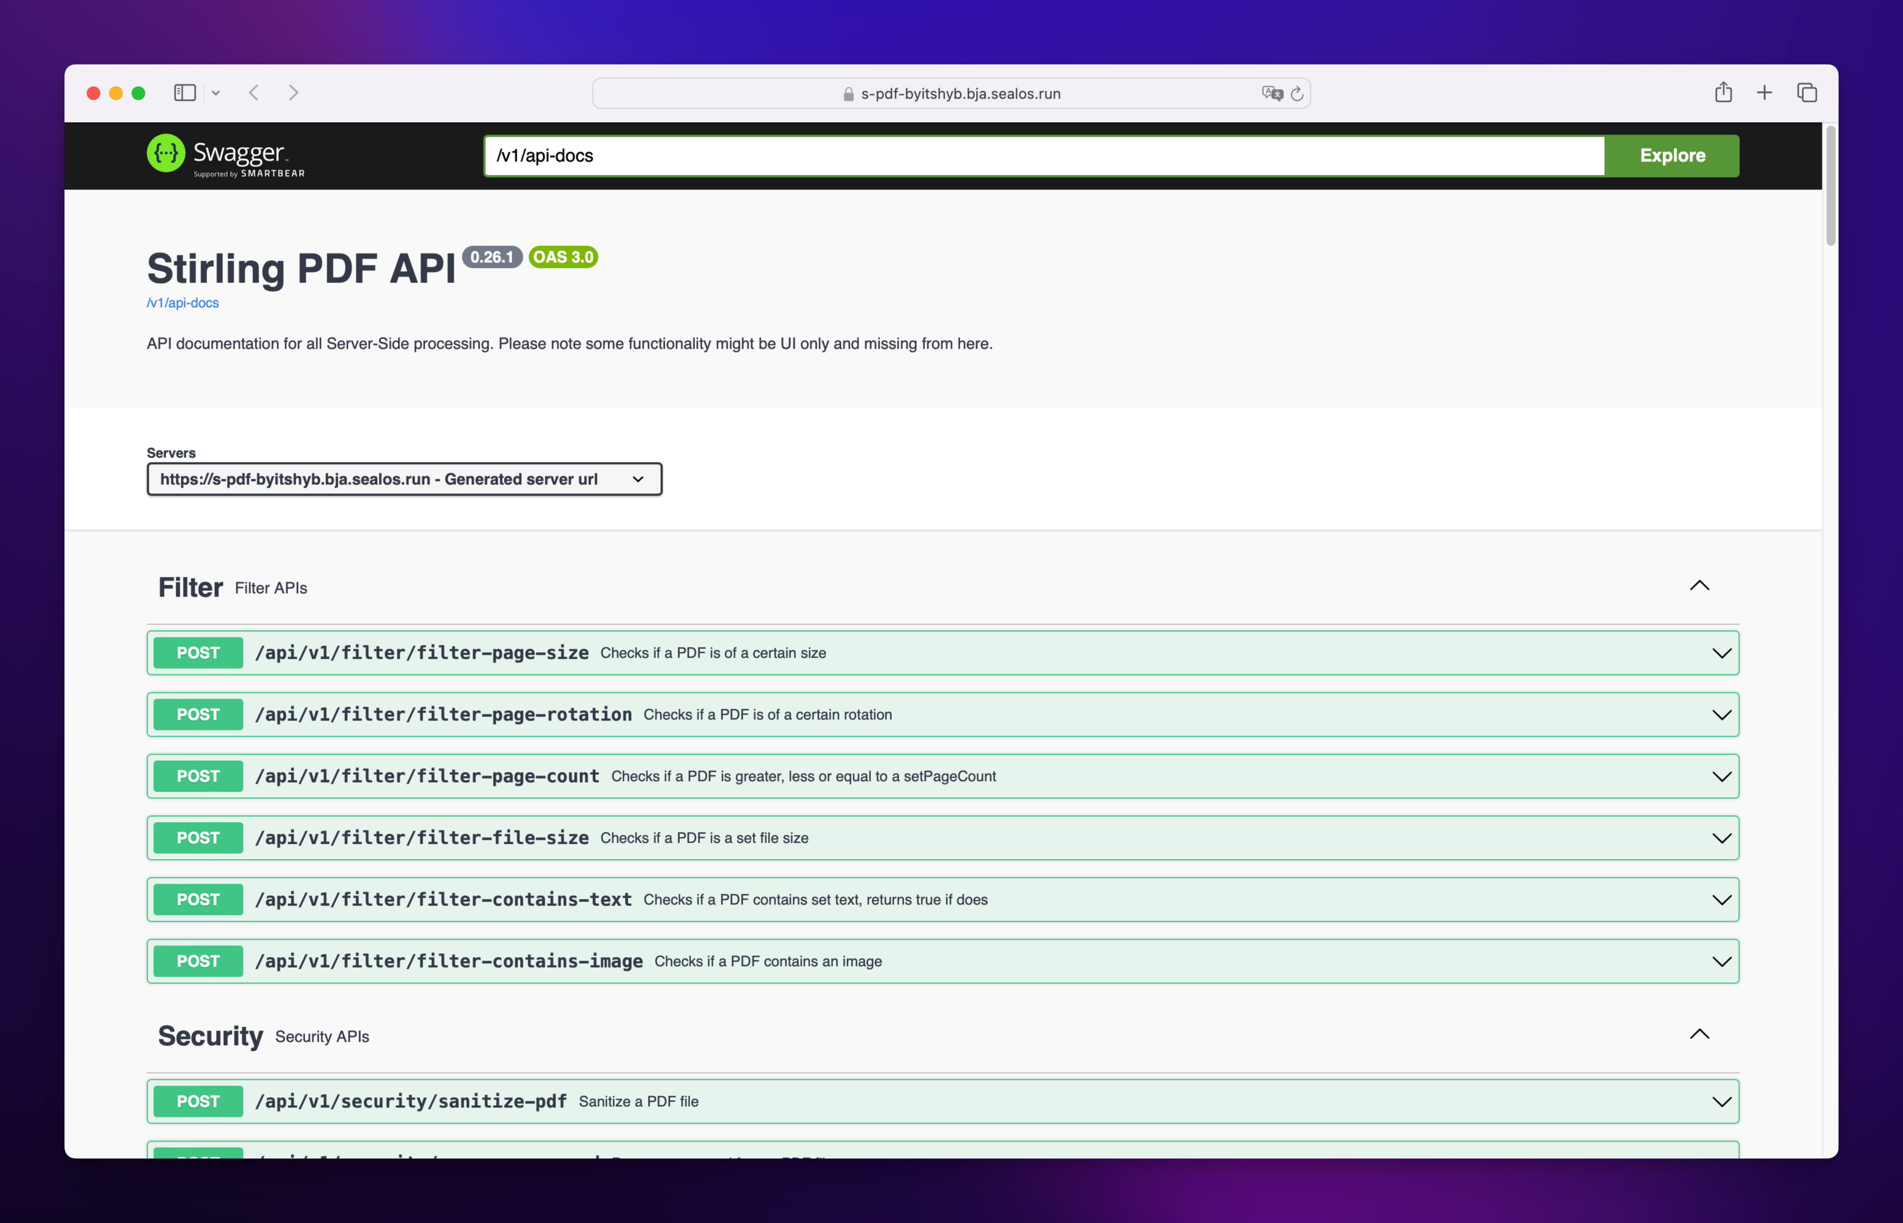Click the OAS 3.0 badge
This screenshot has height=1223, width=1903.
(563, 257)
